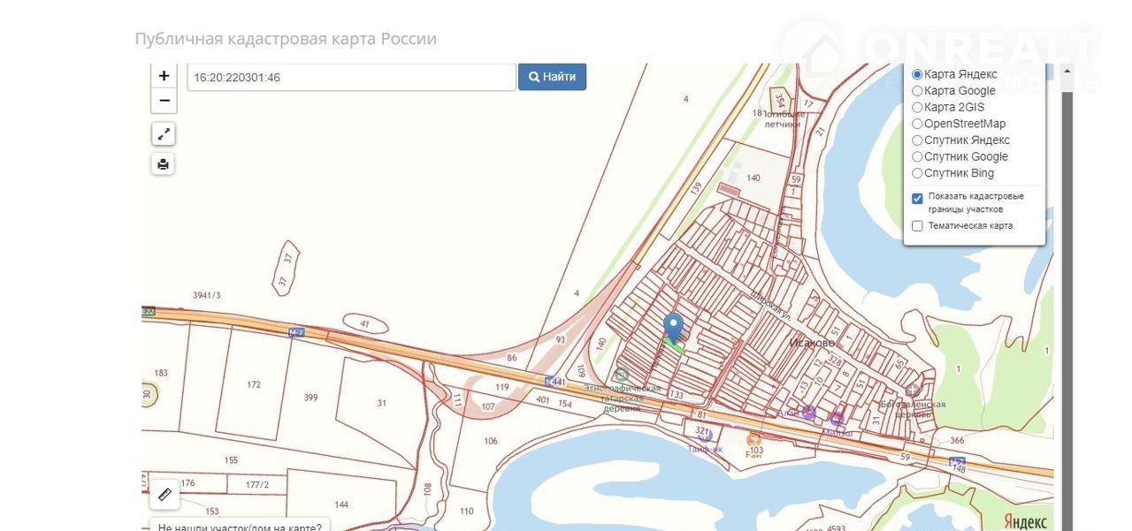Click the Богоявленская церковь church icon
This screenshot has width=1132, height=531.
tap(912, 390)
